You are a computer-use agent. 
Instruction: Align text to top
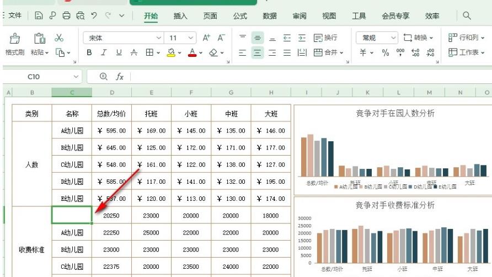point(243,38)
